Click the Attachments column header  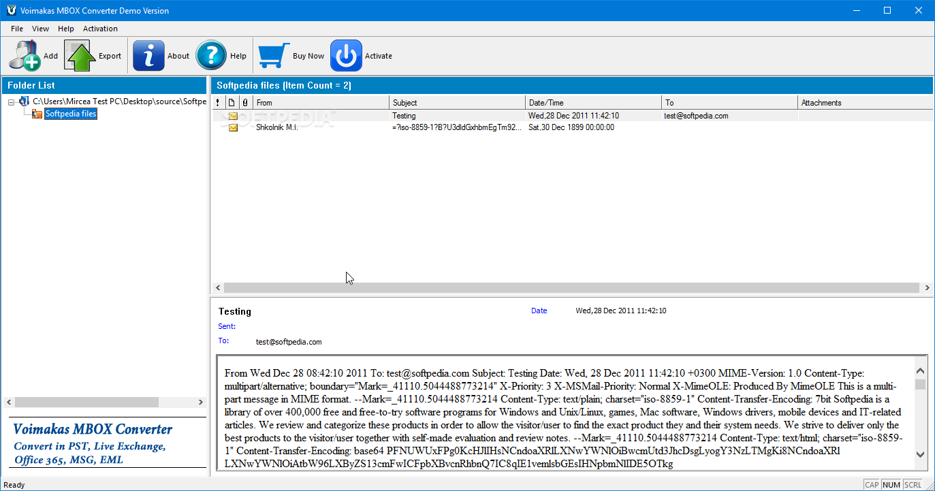(865, 103)
